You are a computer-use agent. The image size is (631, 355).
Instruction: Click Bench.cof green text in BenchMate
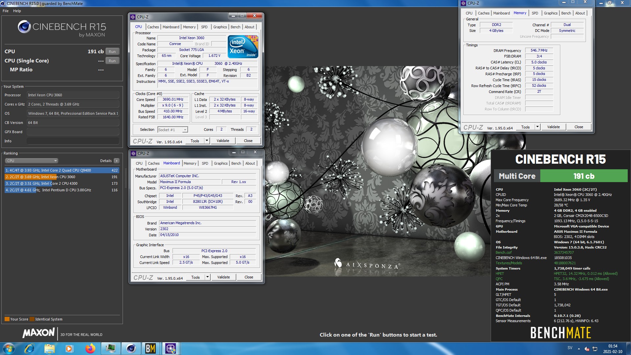pos(503,252)
